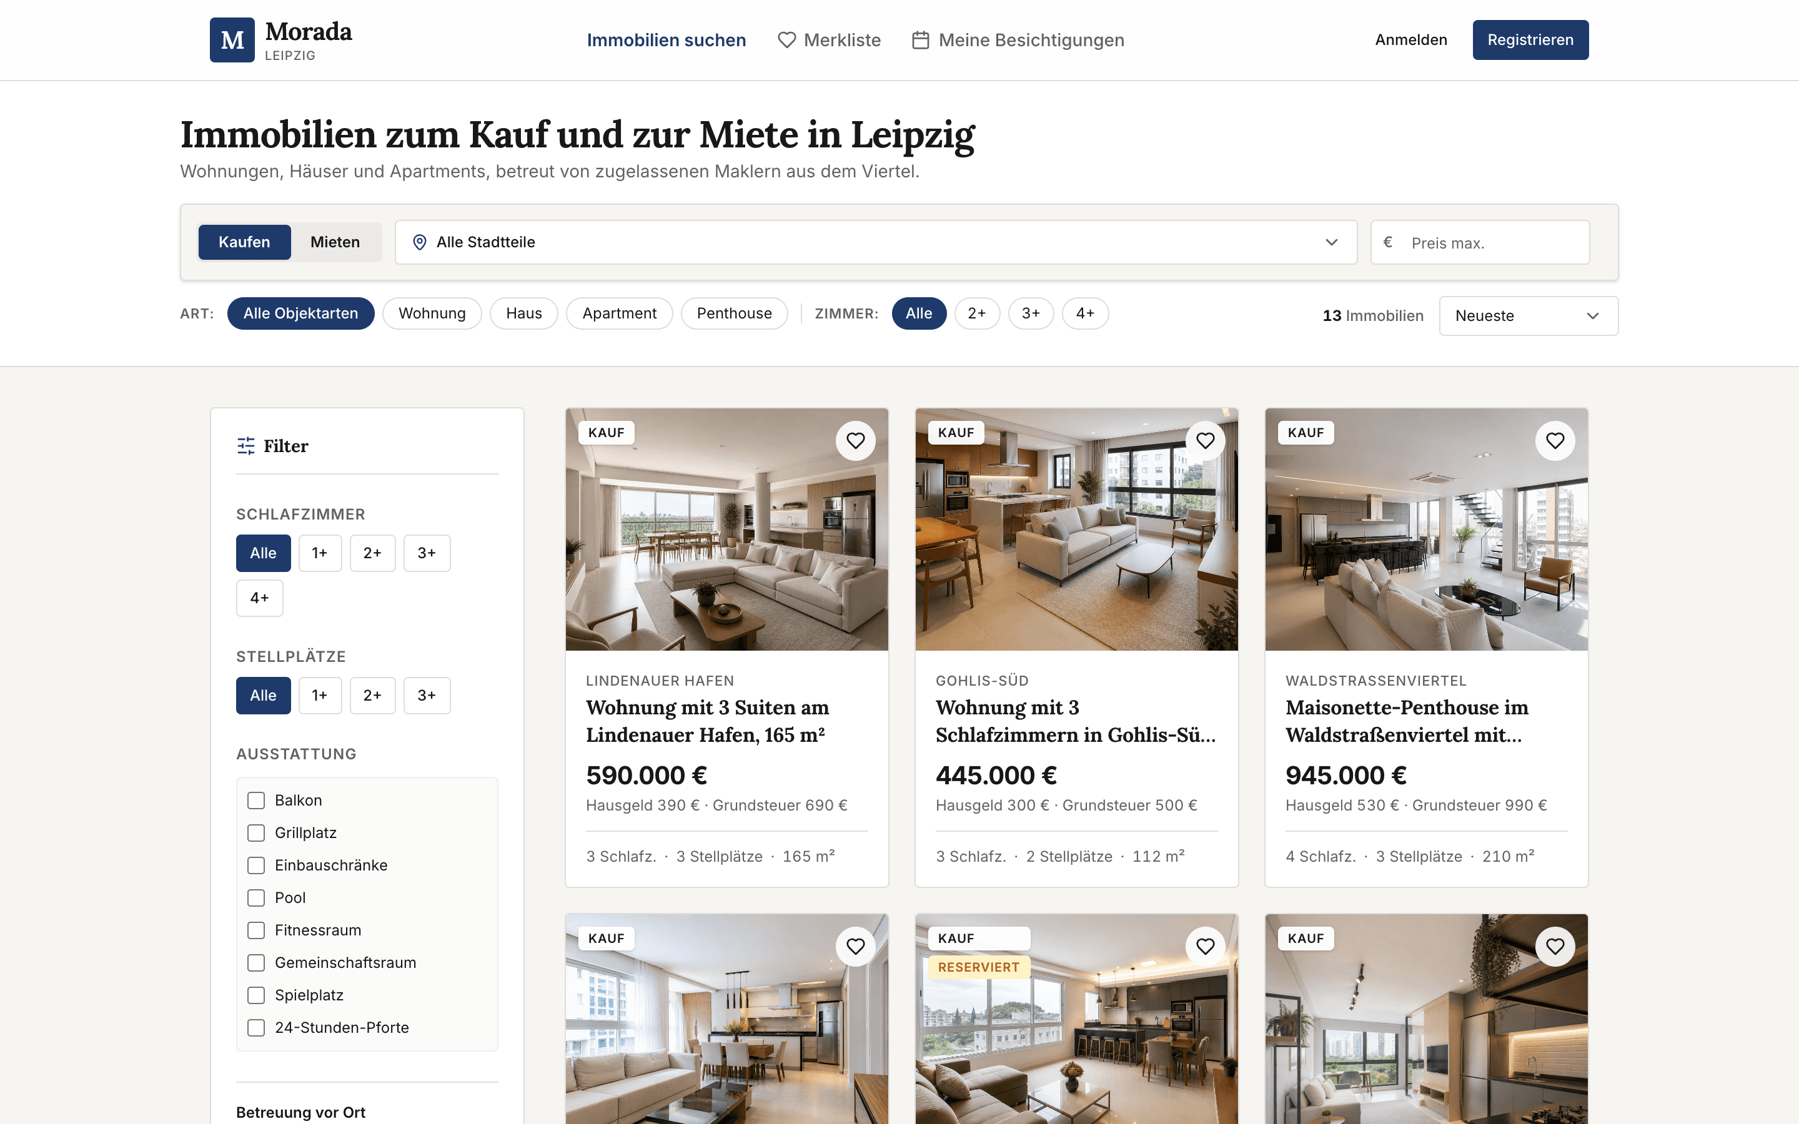Open Meine Besichtigungen page
Screen dimensions: 1799x1124
click(x=1018, y=40)
